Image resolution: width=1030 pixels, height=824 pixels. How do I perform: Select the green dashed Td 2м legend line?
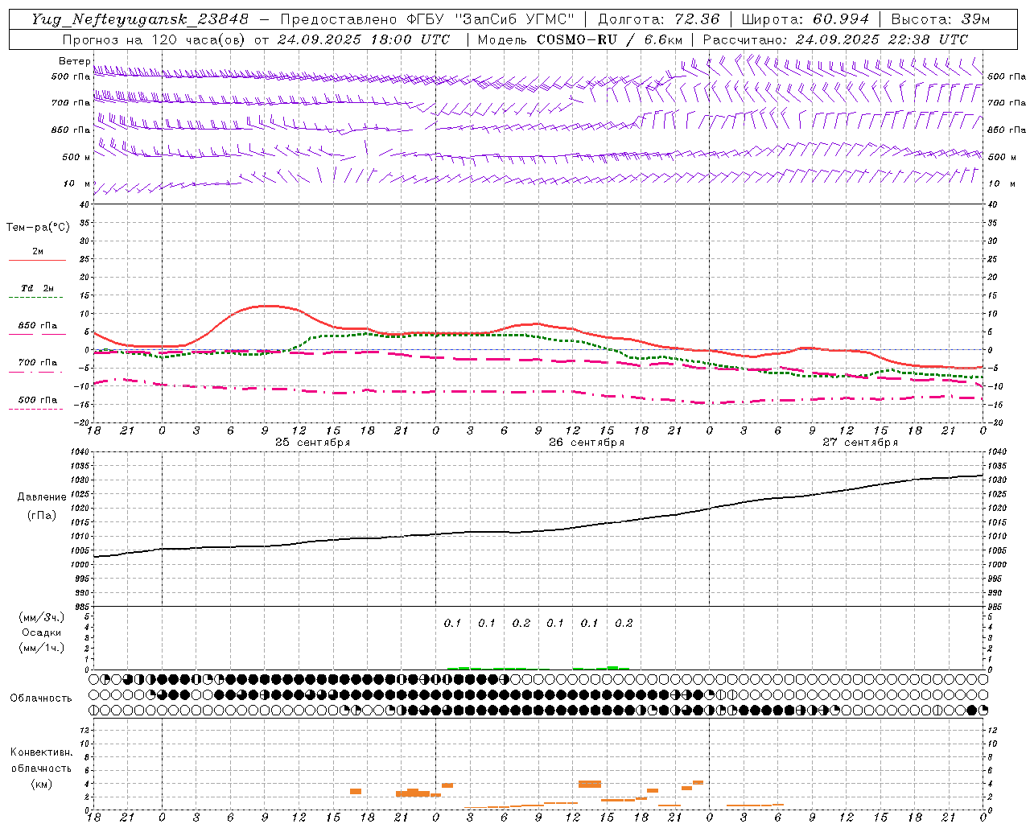coord(37,297)
